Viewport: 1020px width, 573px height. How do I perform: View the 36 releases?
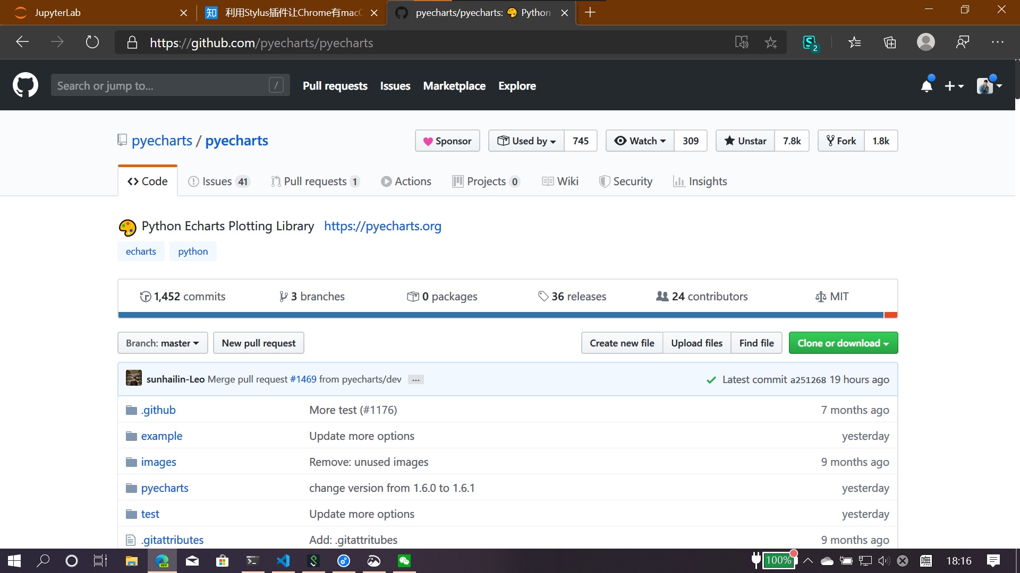[x=572, y=296]
